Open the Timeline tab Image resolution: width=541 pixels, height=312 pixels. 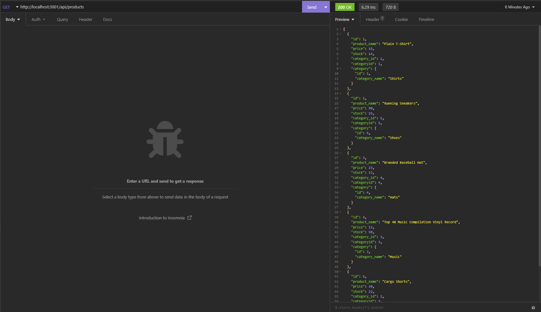(426, 20)
